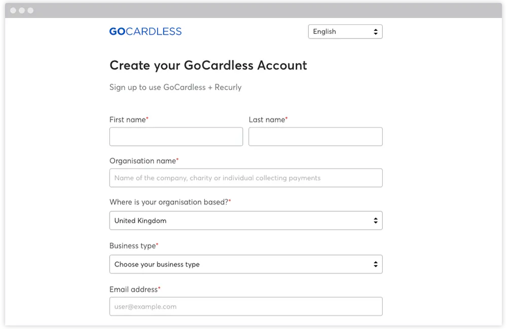This screenshot has width=507, height=329.
Task: Open the English language selector
Action: coord(345,31)
